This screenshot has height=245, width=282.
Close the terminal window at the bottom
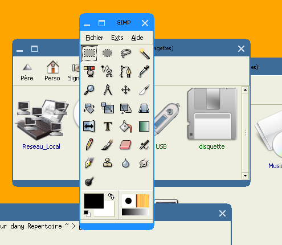222,214
